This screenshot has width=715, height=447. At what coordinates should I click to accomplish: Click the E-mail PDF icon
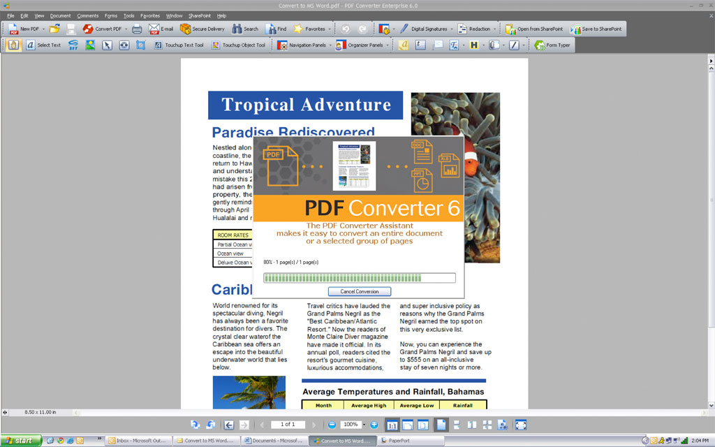[161, 29]
